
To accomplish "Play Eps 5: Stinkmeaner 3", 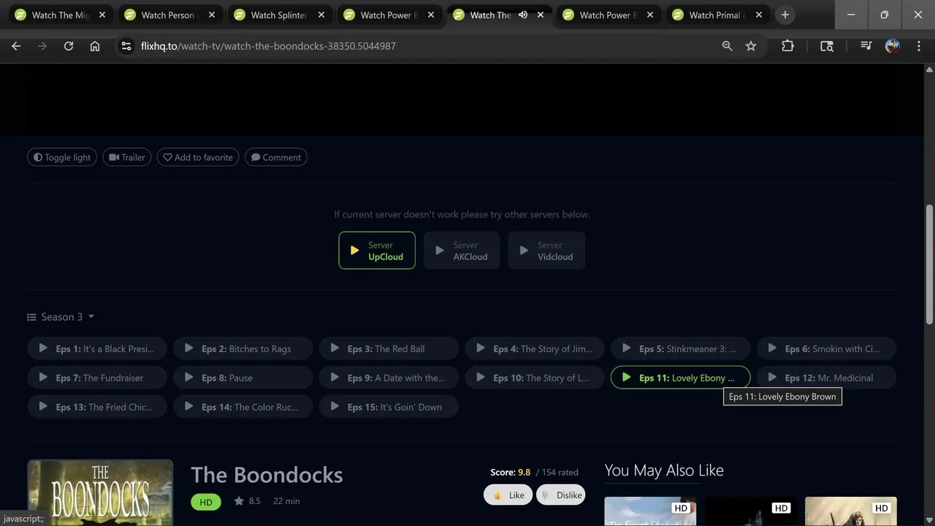I will [x=680, y=348].
